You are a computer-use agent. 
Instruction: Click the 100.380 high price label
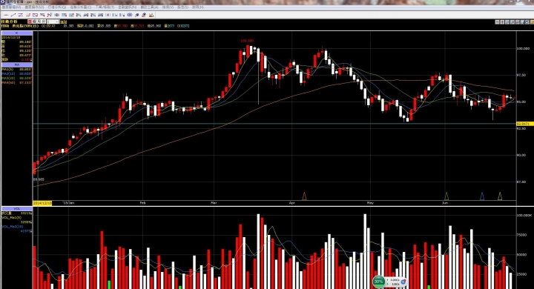247,41
